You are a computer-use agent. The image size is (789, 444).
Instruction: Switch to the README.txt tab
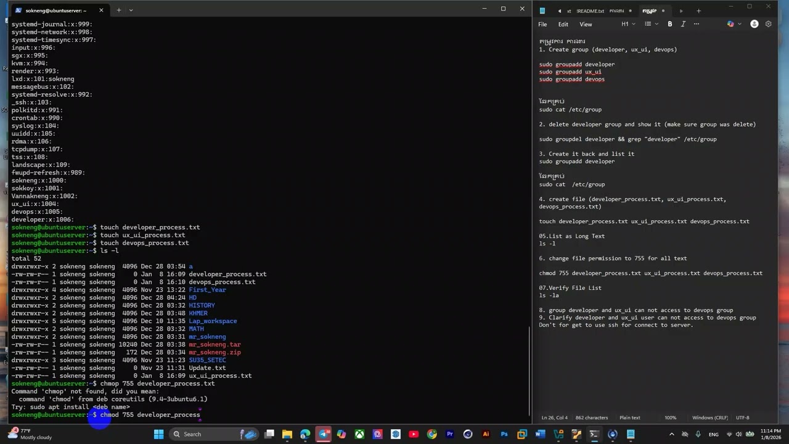591,10
